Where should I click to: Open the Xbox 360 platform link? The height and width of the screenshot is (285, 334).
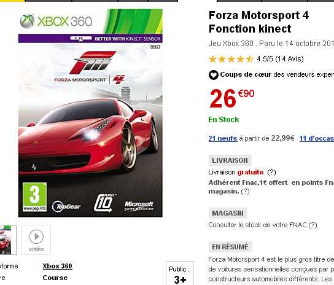[57, 266]
